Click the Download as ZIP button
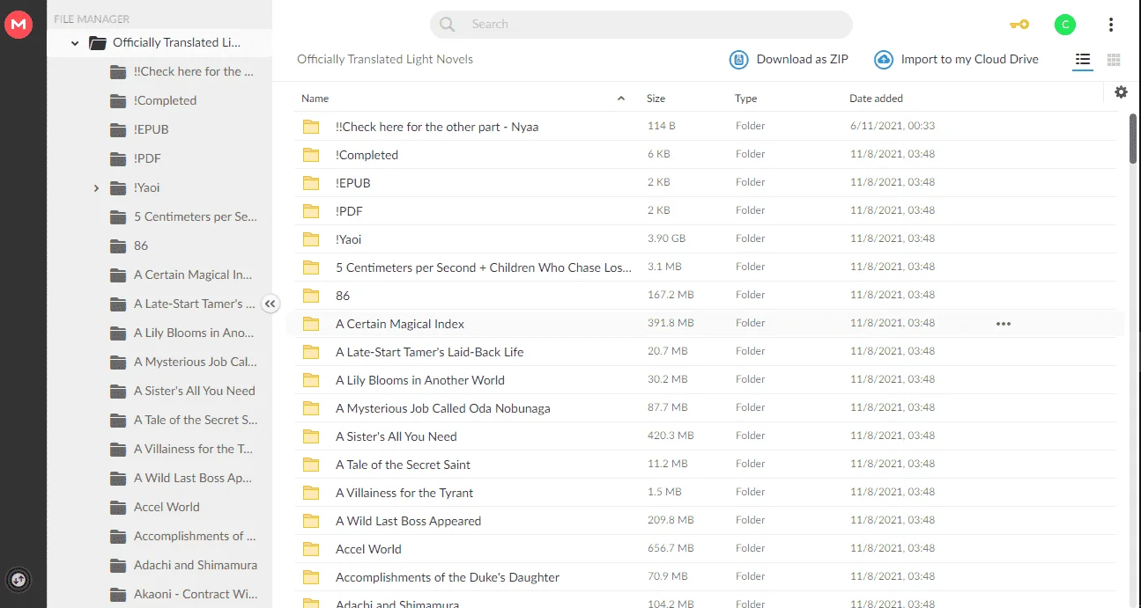Screen dimensions: 1141x608 pos(789,60)
